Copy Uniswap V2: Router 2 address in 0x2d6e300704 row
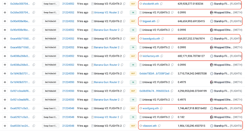This screenshot has width=245, height=131. coord(122,13)
